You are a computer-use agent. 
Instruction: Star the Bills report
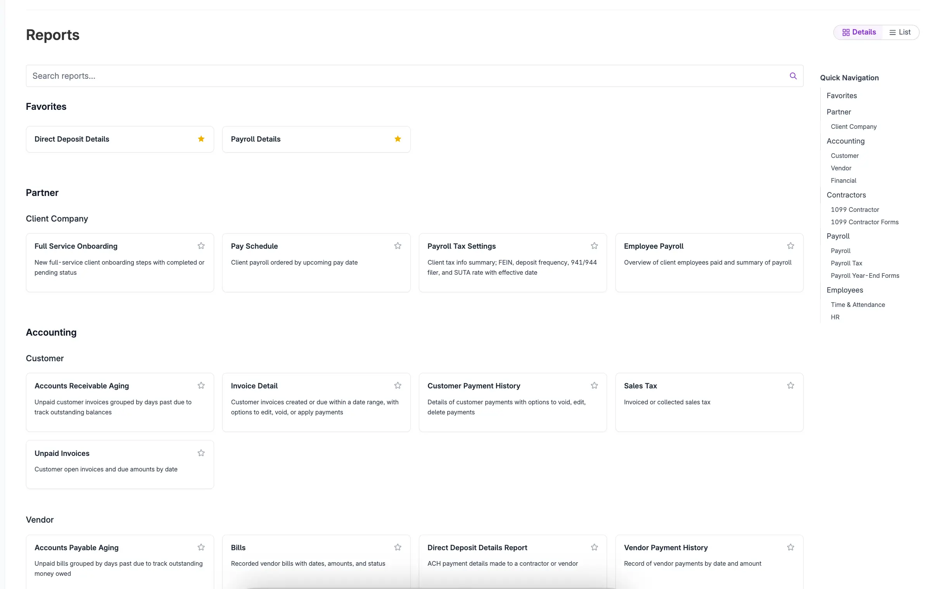(x=397, y=547)
